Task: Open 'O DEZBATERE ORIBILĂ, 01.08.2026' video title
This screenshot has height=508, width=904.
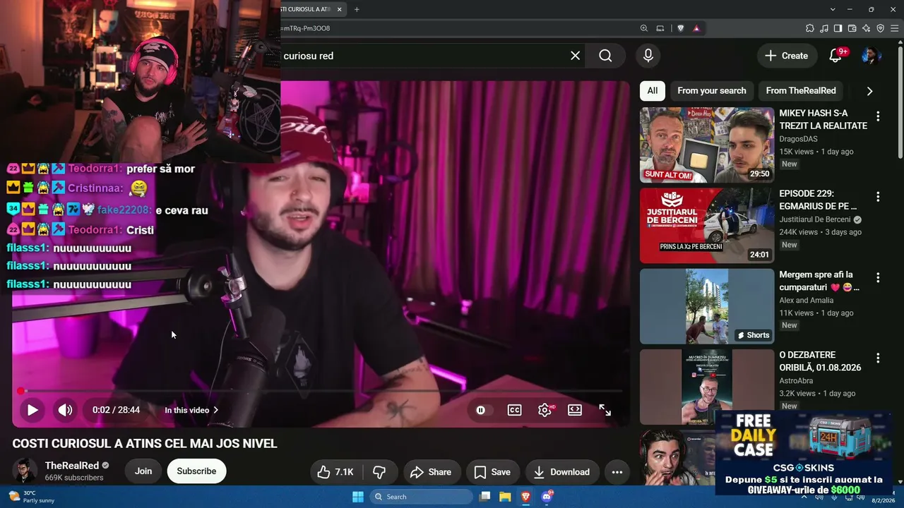Action: coord(820,361)
